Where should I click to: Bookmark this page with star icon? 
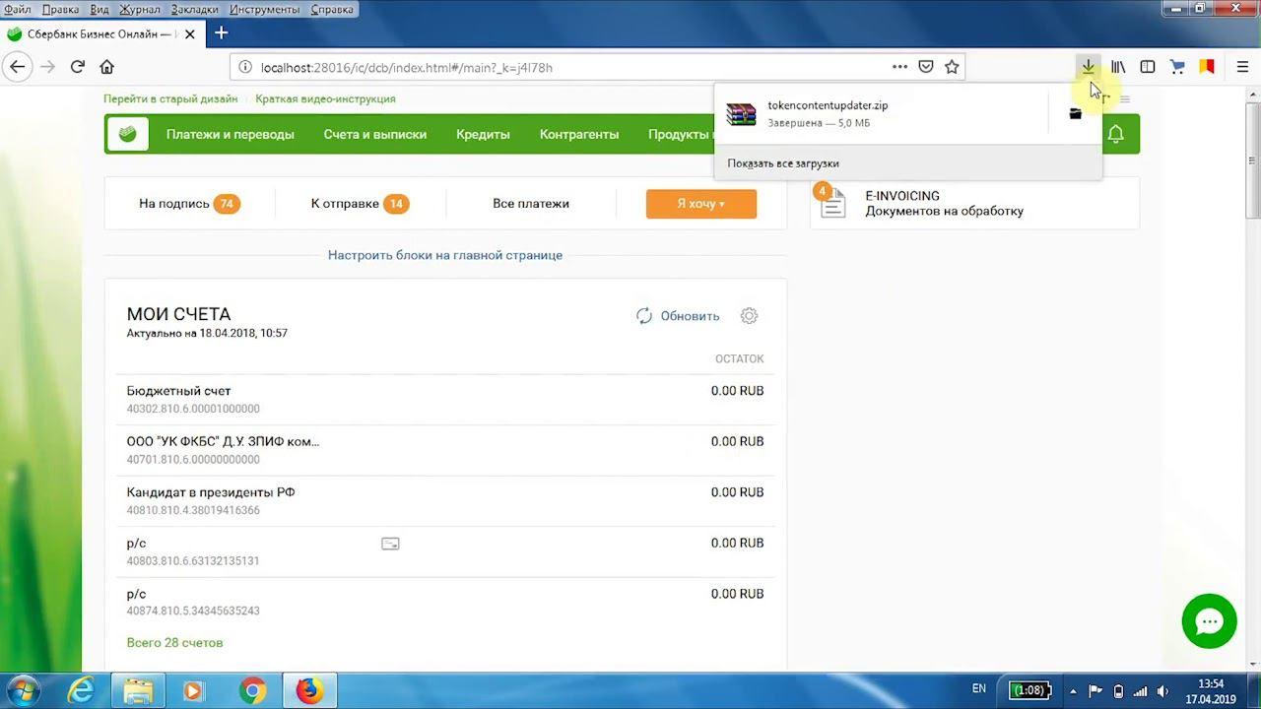(952, 67)
